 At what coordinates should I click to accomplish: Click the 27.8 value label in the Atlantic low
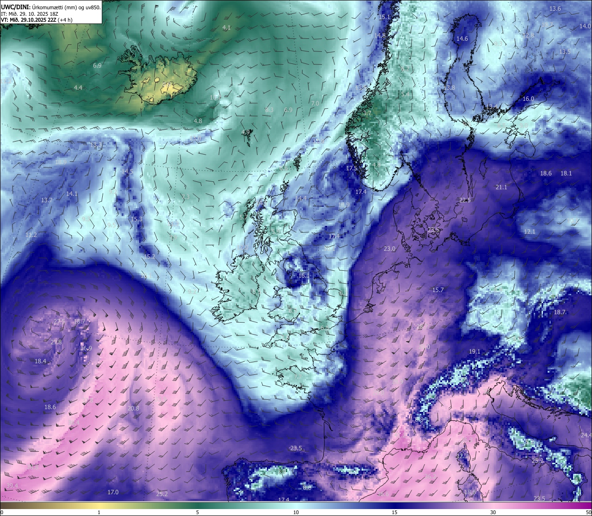[56, 342]
